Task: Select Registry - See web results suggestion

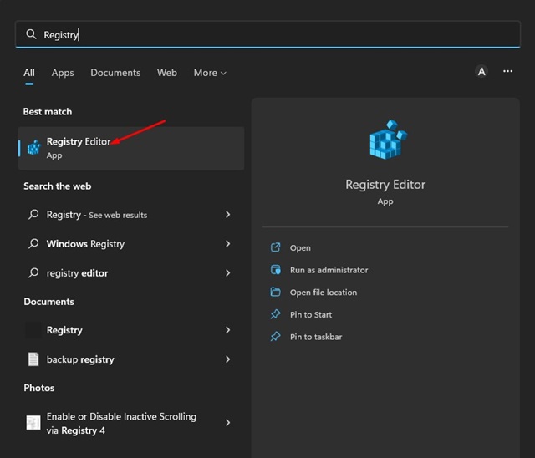Action: click(96, 215)
